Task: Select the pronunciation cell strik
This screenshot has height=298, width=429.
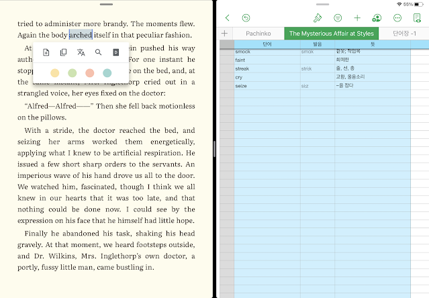Action: tap(318, 68)
